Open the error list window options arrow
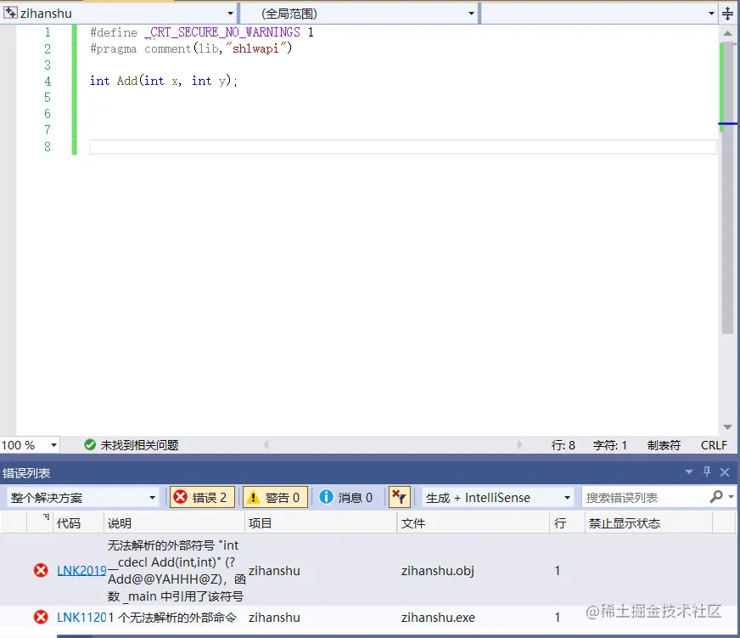740x638 pixels. tap(688, 471)
